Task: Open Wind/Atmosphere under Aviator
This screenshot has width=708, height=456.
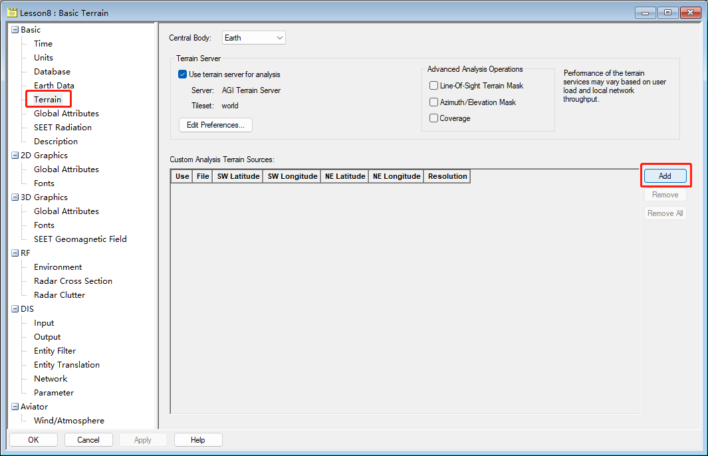Action: click(x=69, y=421)
